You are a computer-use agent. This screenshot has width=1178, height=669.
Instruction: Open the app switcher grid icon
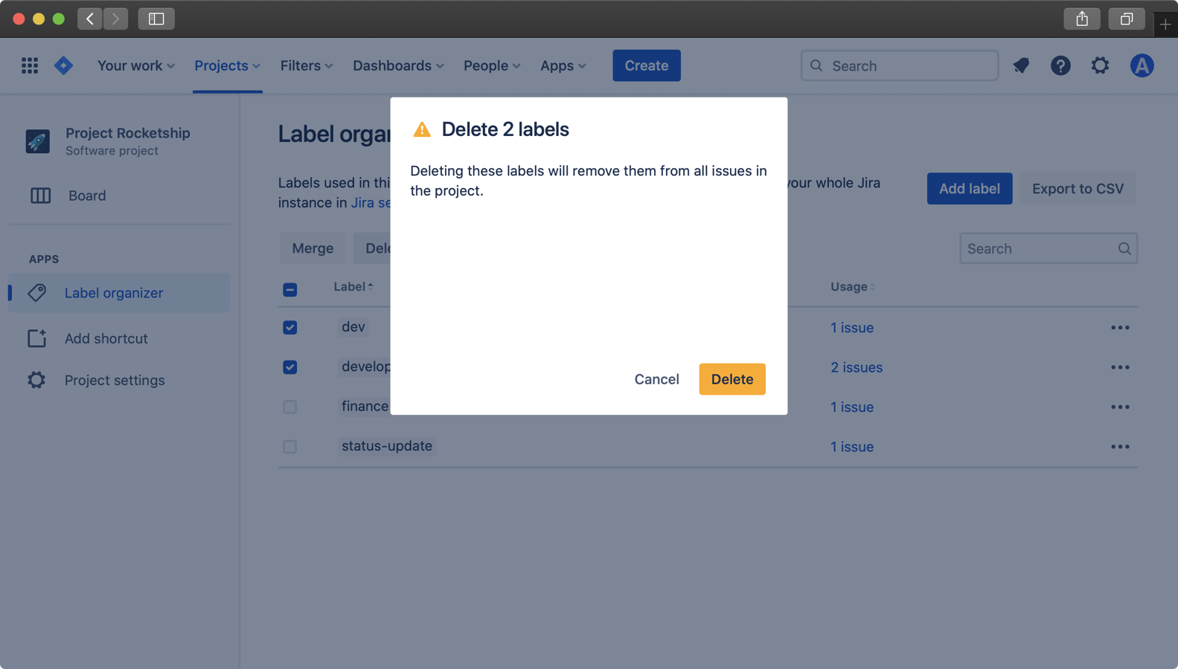pos(30,65)
